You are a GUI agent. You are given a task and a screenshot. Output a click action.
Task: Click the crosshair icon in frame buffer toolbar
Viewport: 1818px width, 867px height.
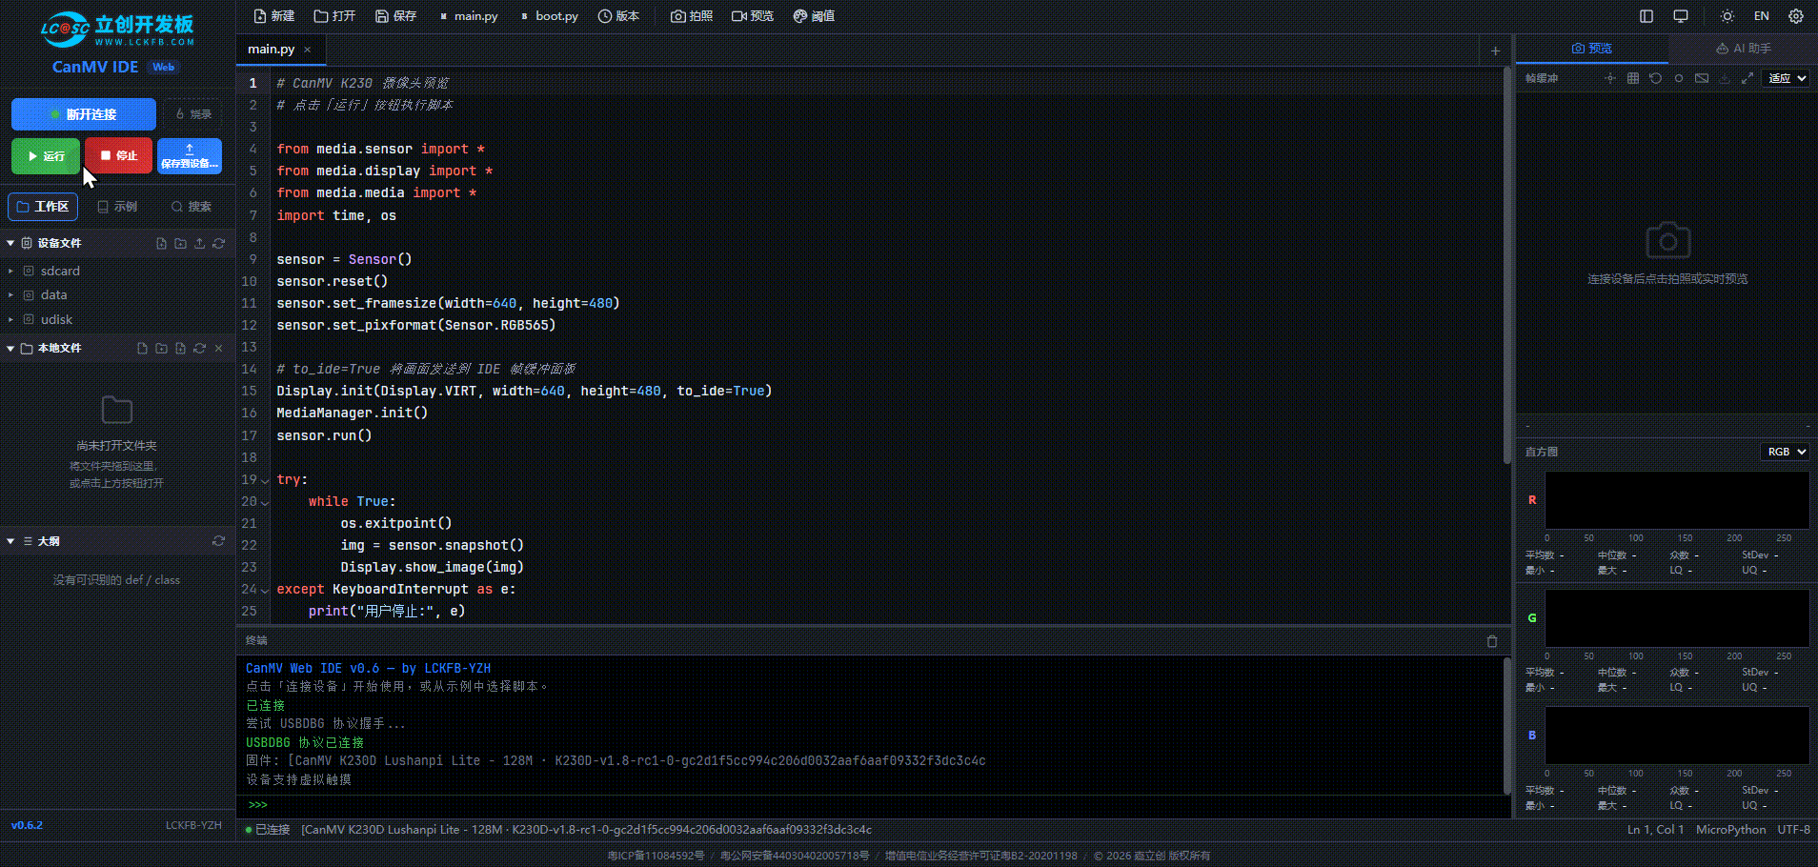pos(1609,78)
